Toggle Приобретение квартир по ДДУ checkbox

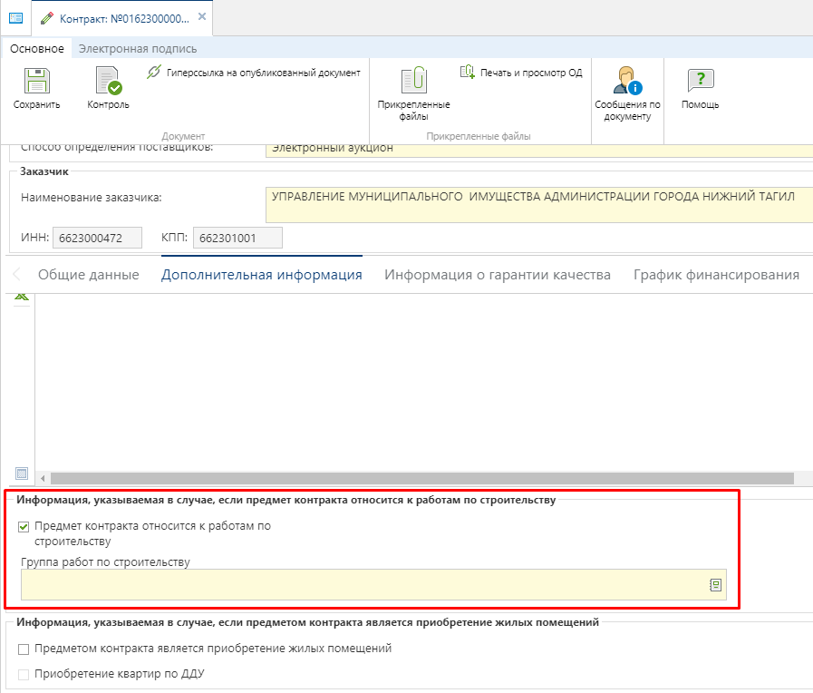tap(24, 674)
